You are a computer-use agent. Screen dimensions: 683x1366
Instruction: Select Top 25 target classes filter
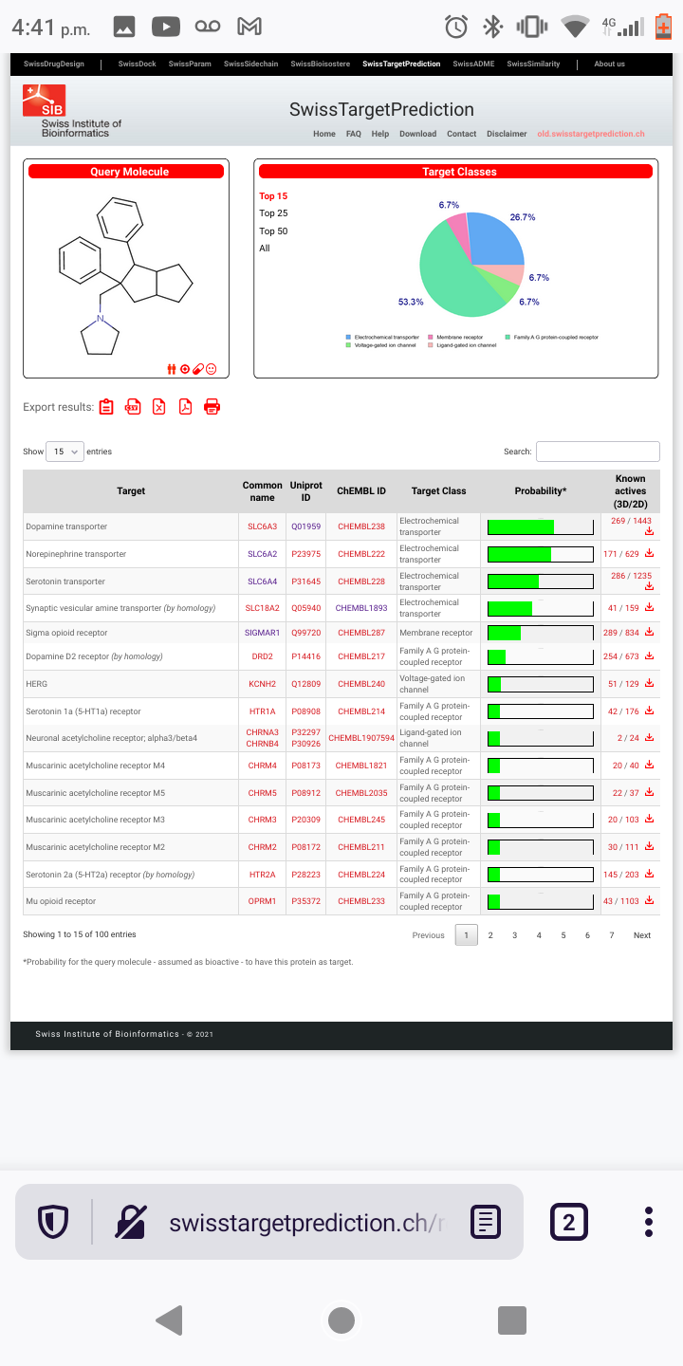pyautogui.click(x=273, y=213)
